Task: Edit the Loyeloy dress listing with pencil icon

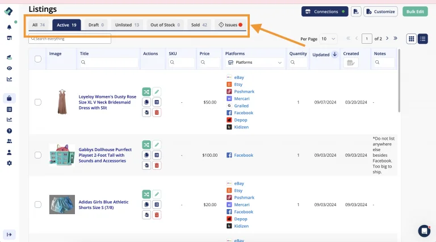Action: coord(157,92)
